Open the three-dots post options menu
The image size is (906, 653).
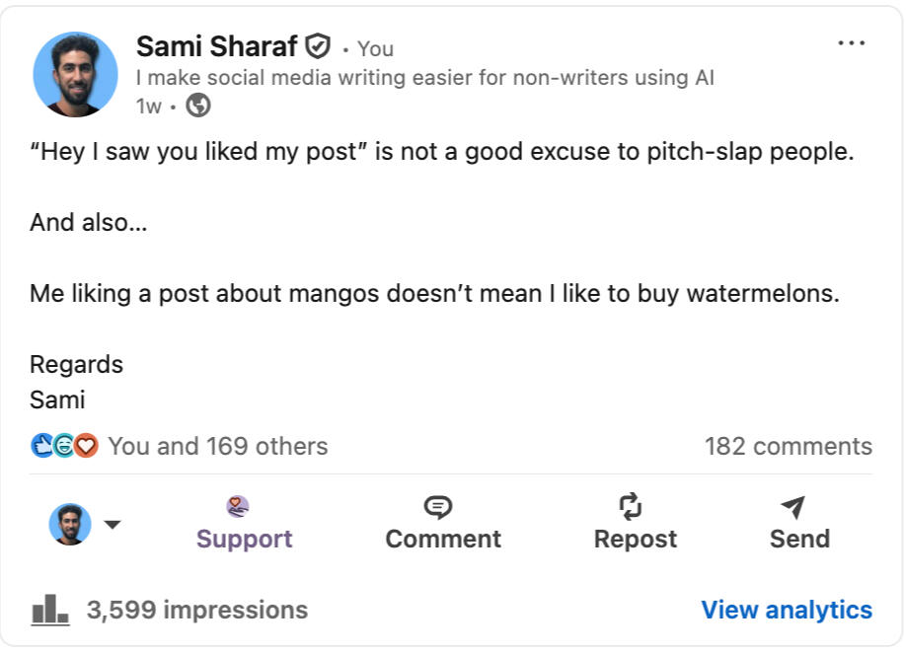pyautogui.click(x=851, y=43)
